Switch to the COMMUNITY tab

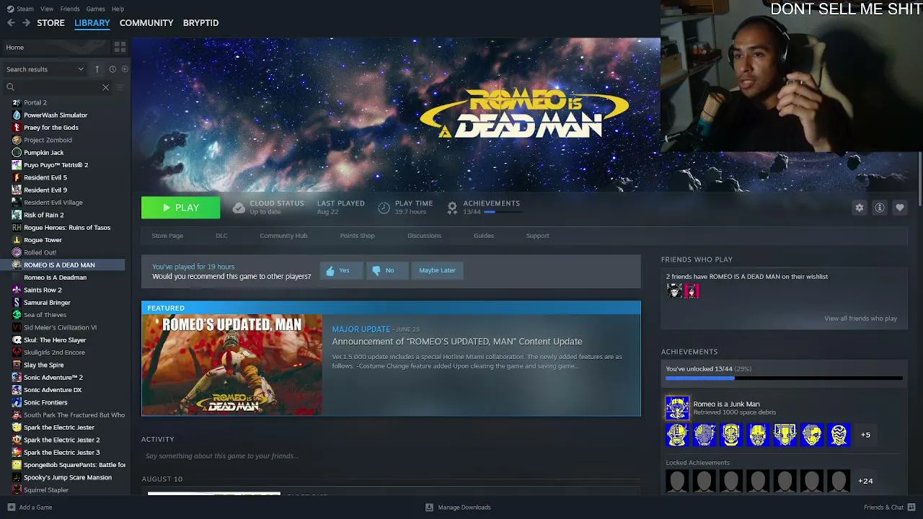point(146,23)
